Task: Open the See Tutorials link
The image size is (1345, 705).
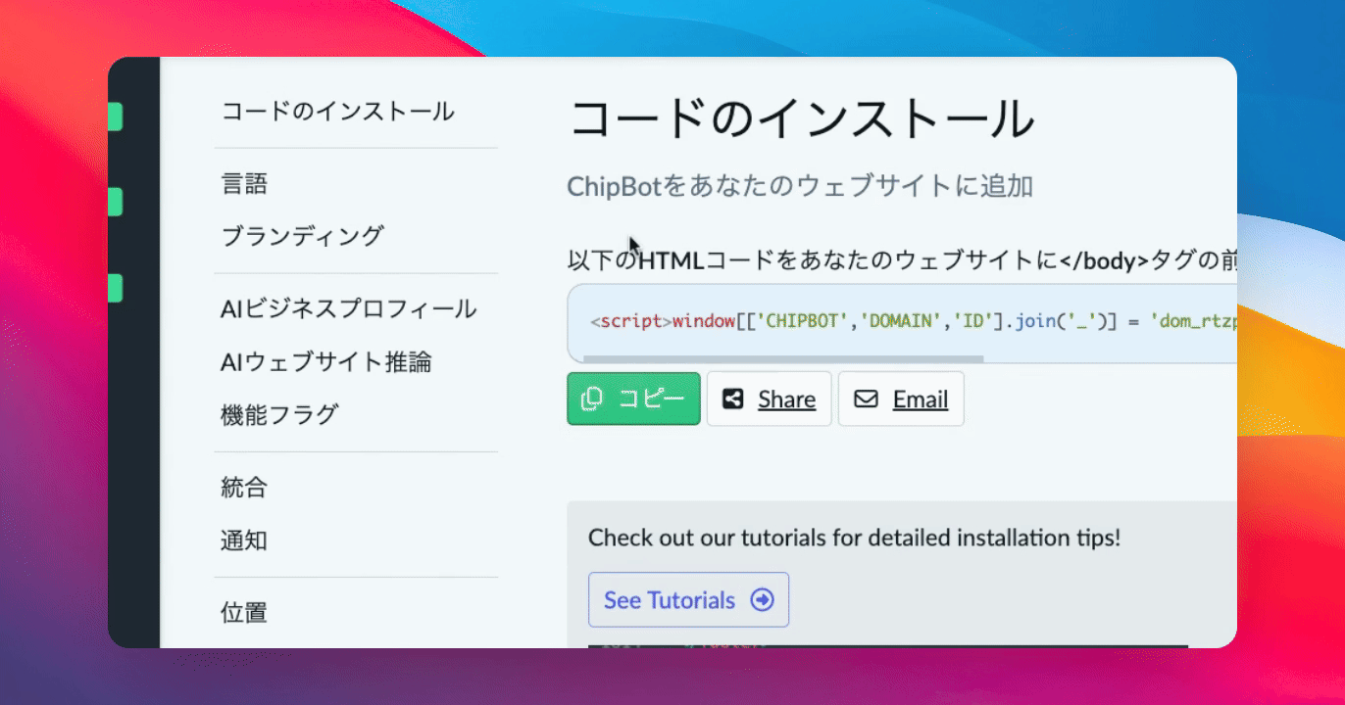Action: [x=688, y=599]
